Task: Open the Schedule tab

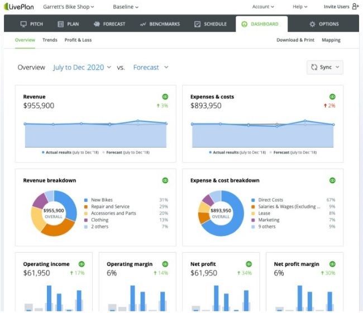Action: [211, 24]
